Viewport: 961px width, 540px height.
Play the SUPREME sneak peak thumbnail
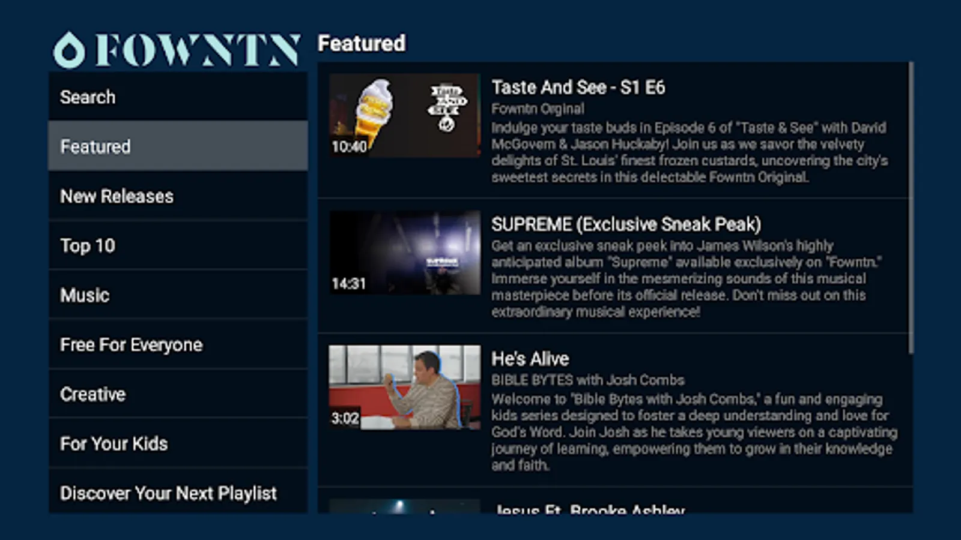pyautogui.click(x=404, y=252)
